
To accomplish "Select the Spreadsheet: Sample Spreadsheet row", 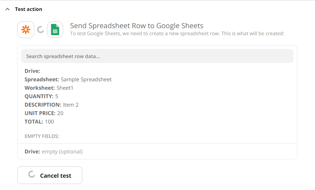I will 68,80.
